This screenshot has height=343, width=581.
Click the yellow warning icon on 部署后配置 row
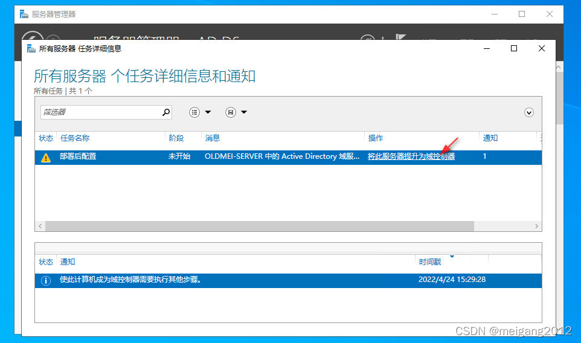tap(45, 158)
